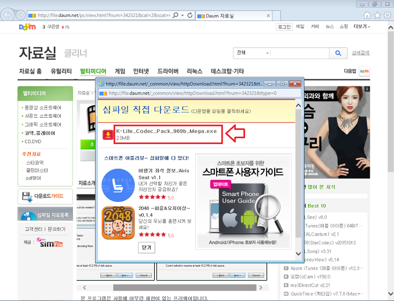
Task: Open the 자료실 홈 tab
Action: [x=30, y=71]
